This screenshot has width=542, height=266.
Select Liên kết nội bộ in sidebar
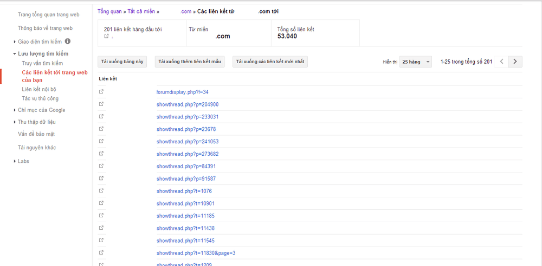[x=38, y=89]
